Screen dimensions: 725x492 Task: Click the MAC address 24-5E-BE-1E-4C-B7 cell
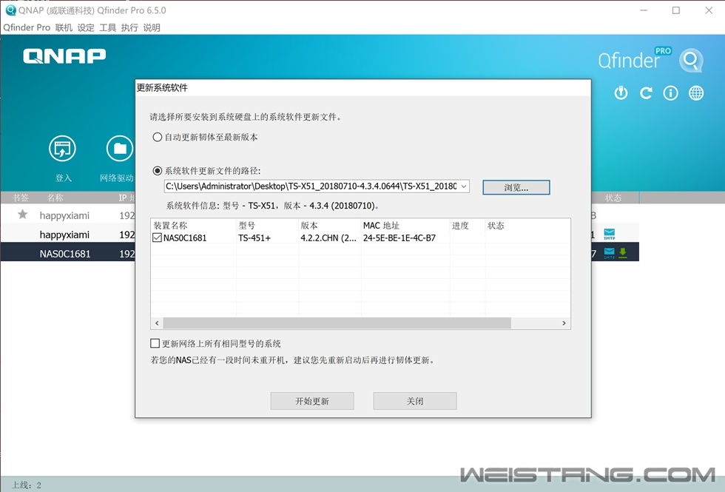pyautogui.click(x=399, y=237)
